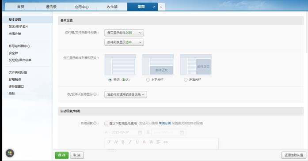Toggle underline in the auto-reply editor
The height and width of the screenshot is (161, 308).
click(x=137, y=142)
